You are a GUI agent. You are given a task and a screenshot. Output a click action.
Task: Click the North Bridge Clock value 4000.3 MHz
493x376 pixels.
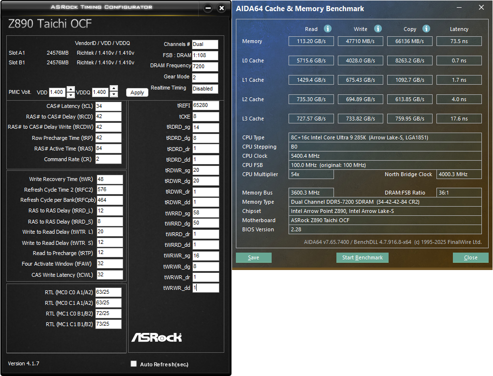(x=459, y=175)
